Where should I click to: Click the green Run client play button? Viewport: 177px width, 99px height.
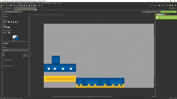(x=168, y=5)
